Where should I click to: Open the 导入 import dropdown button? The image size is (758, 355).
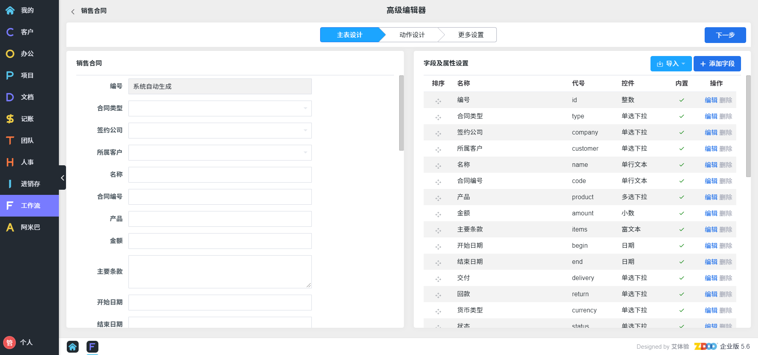coord(671,64)
